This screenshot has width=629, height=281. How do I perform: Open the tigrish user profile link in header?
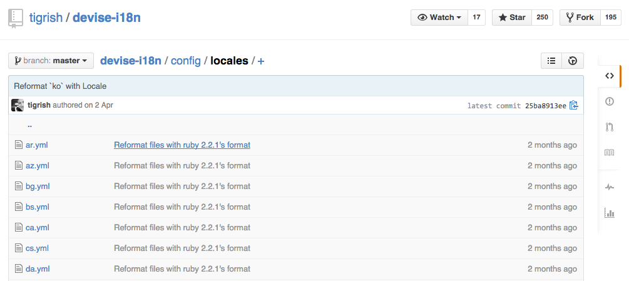click(x=46, y=18)
